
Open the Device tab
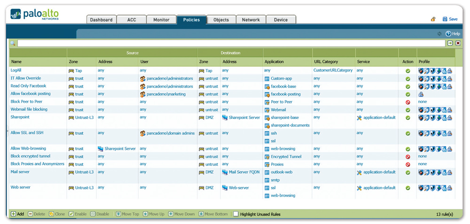[281, 20]
